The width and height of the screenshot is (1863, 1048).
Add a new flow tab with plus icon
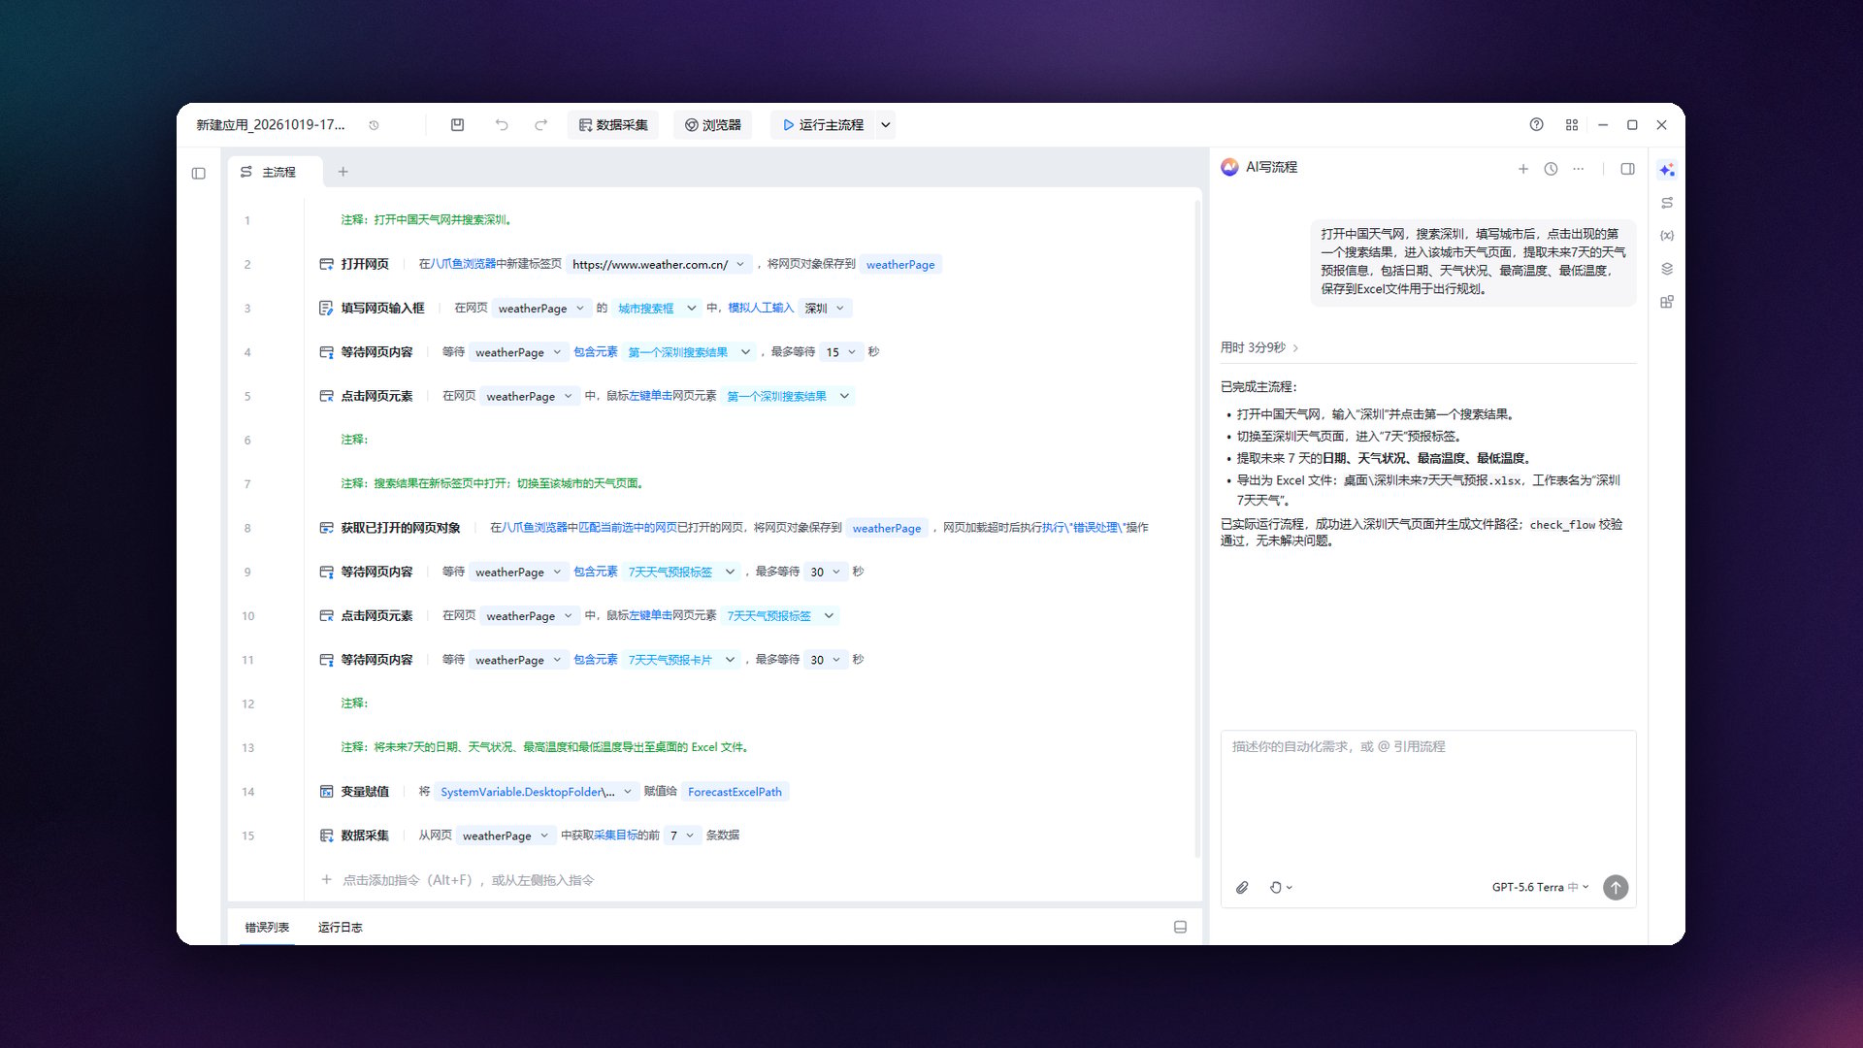[x=343, y=172]
